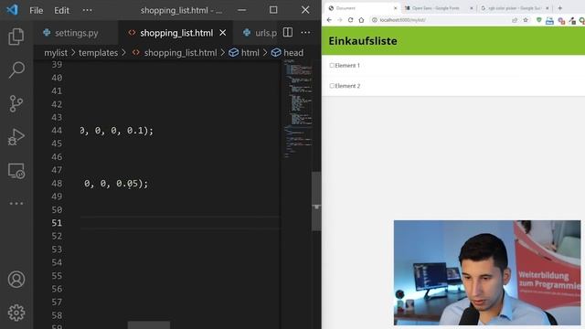Click line number 44

(57, 131)
